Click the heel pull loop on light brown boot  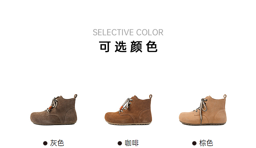click(225, 96)
